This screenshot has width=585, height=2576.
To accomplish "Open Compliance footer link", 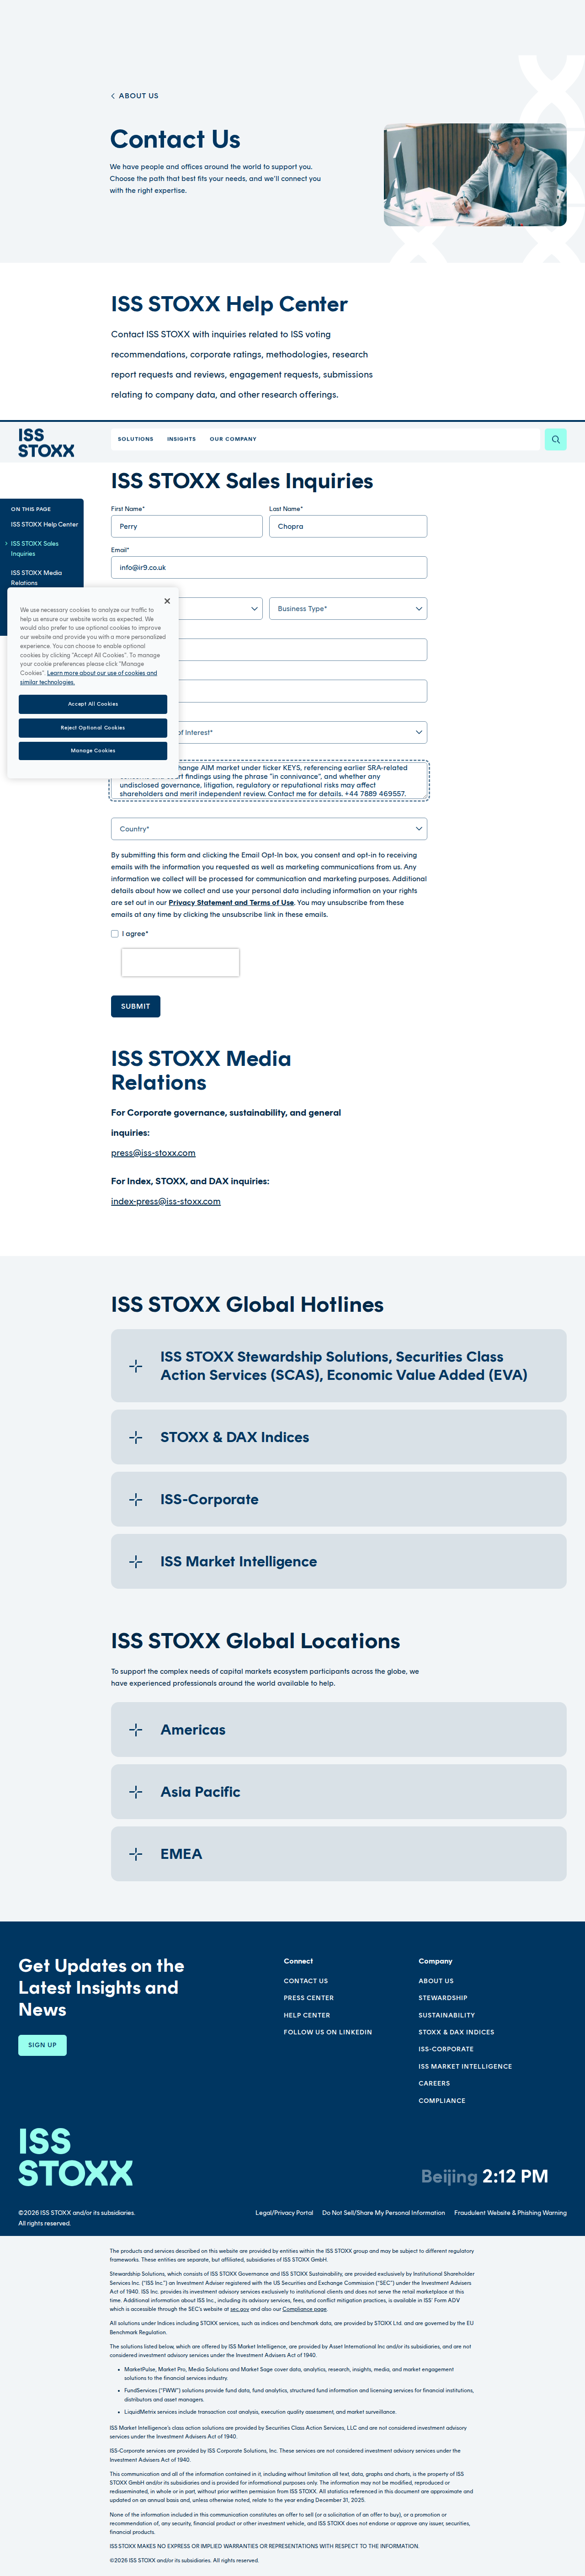I will point(442,2100).
